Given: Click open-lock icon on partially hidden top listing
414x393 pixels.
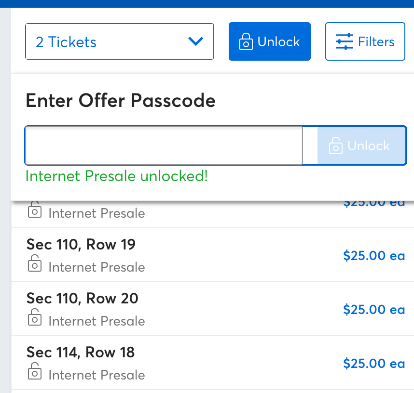Looking at the screenshot, I should [x=35, y=210].
